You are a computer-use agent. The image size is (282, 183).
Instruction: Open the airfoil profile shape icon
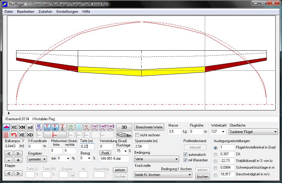click(124, 135)
